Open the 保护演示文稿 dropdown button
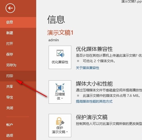This screenshot has height=140, width=142. [60, 125]
